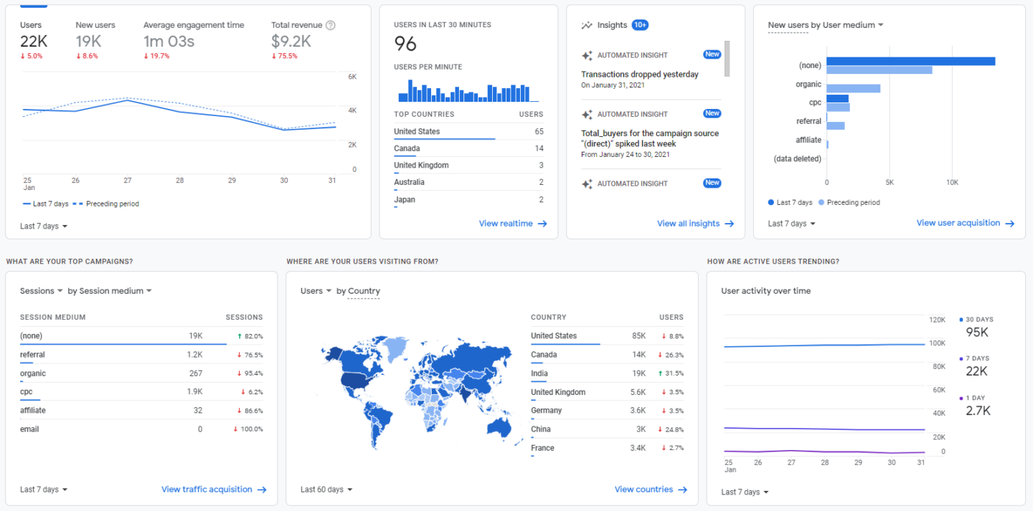Open the View realtime link

pos(506,224)
